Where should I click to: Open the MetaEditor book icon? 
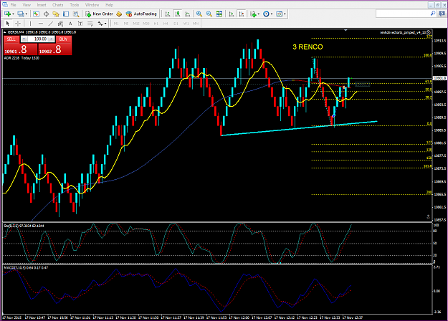(119, 14)
